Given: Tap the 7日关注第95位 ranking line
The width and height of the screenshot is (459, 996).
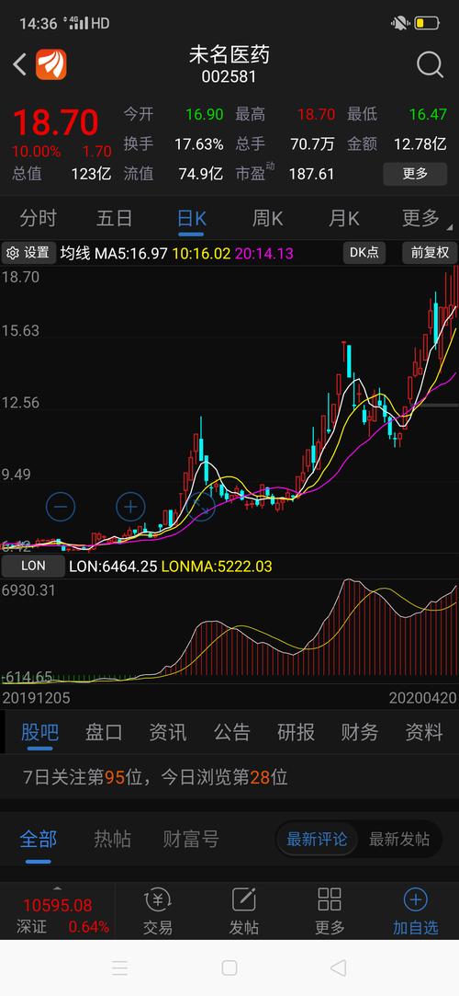Looking at the screenshot, I should (x=155, y=777).
